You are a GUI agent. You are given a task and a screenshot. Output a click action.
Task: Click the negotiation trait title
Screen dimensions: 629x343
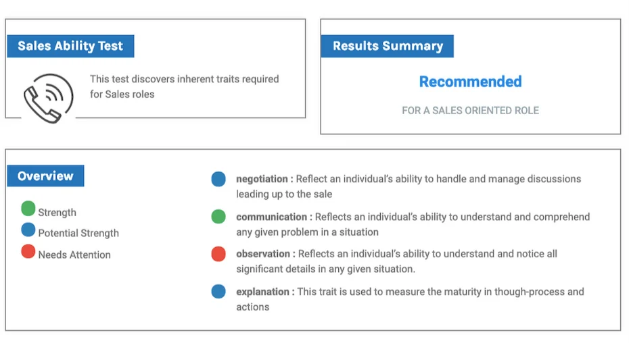262,179
